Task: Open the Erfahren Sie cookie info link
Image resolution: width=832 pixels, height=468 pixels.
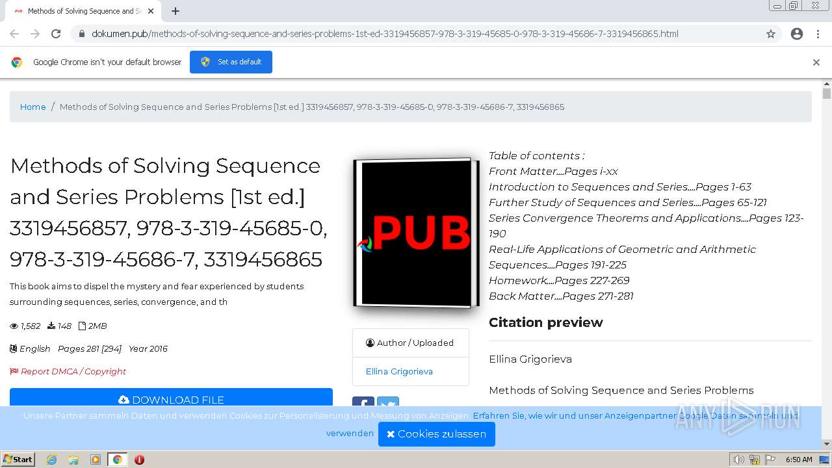Action: pos(636,416)
